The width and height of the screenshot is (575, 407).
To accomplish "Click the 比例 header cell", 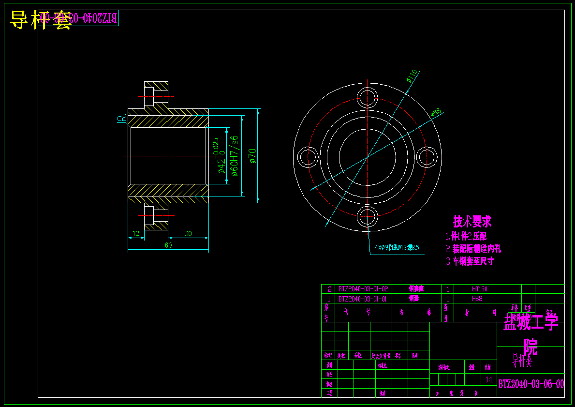I will [x=488, y=367].
